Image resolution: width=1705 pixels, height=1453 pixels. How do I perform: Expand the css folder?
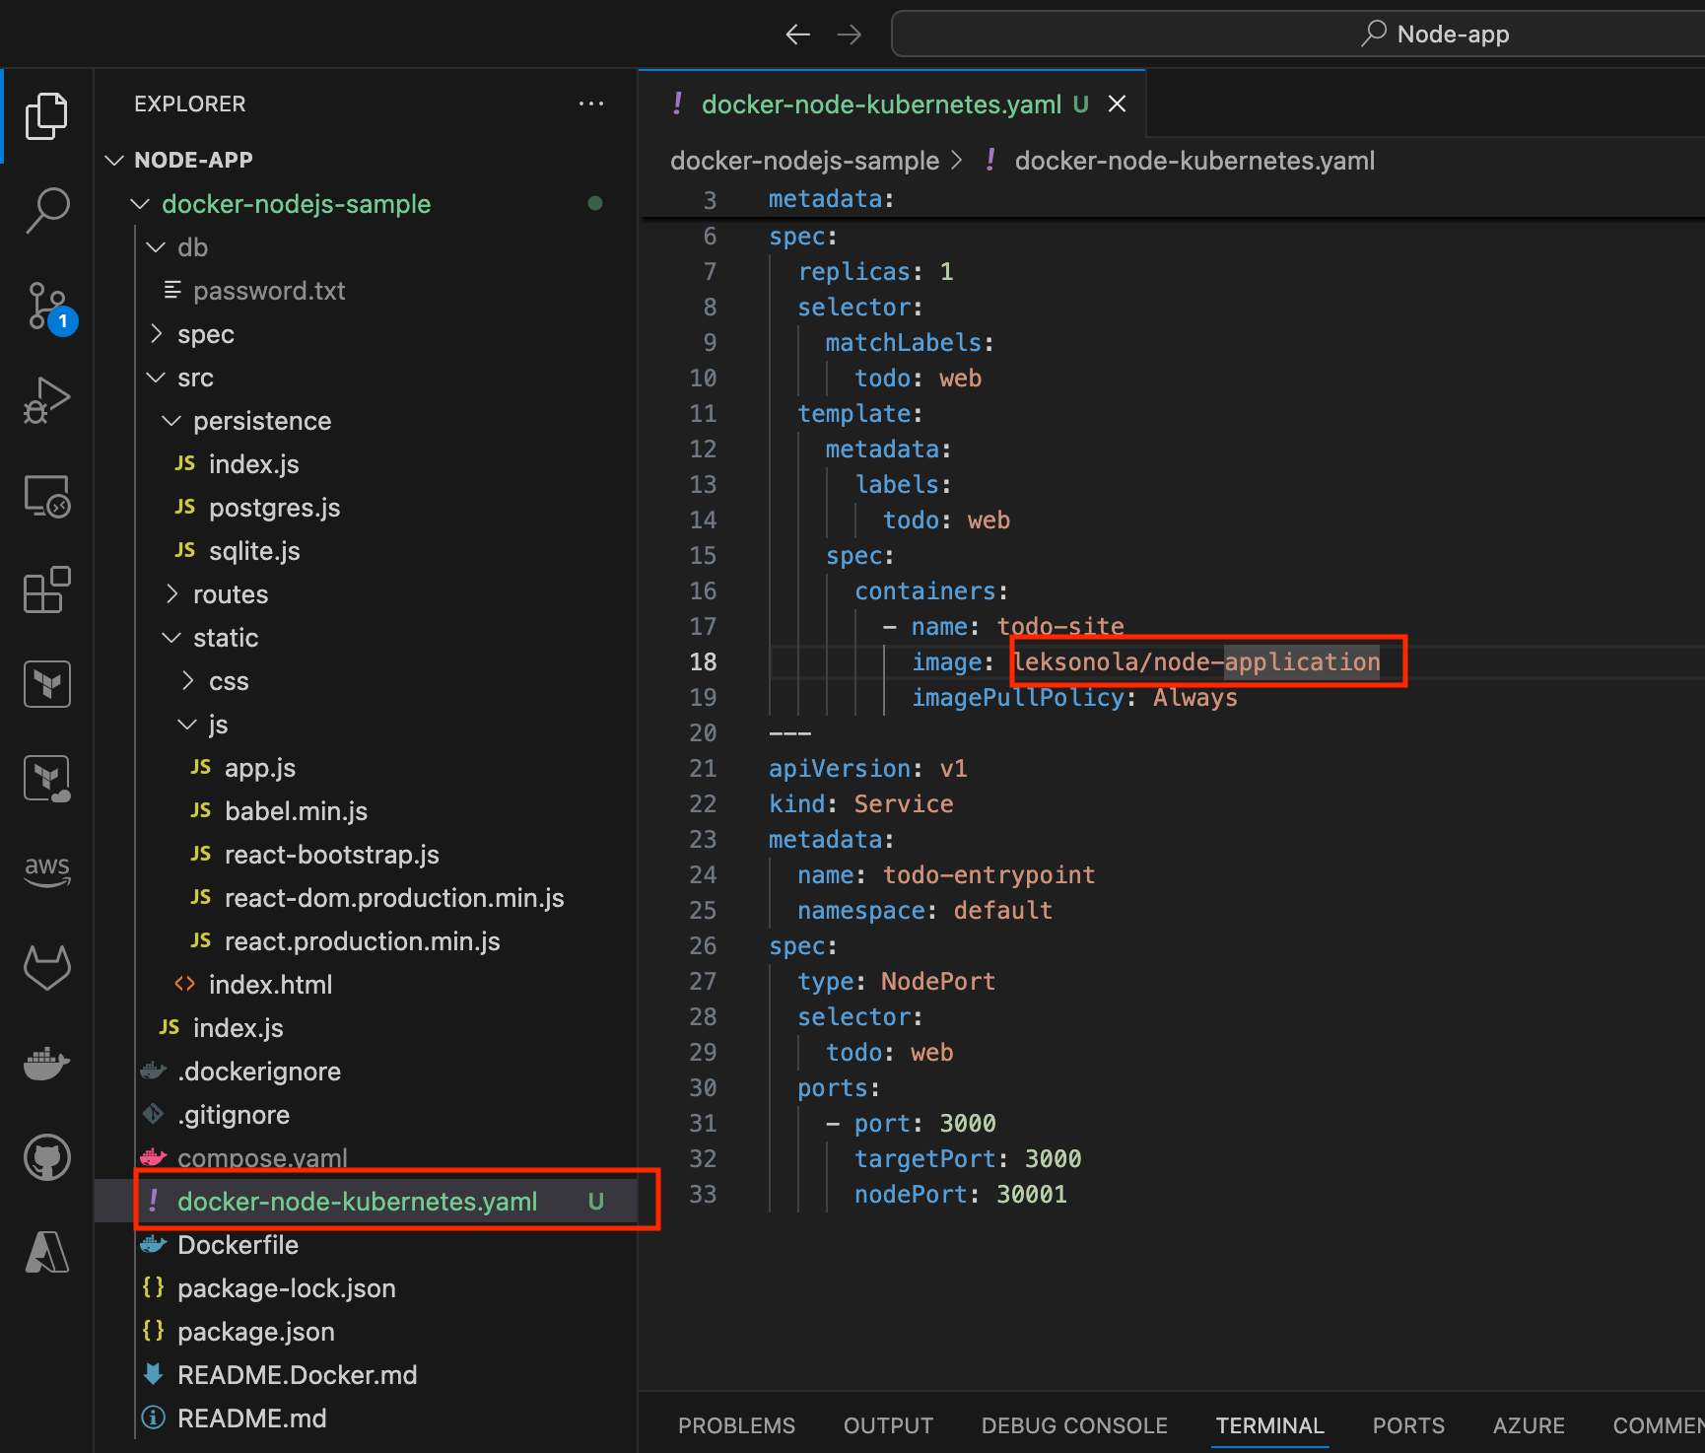pos(187,681)
